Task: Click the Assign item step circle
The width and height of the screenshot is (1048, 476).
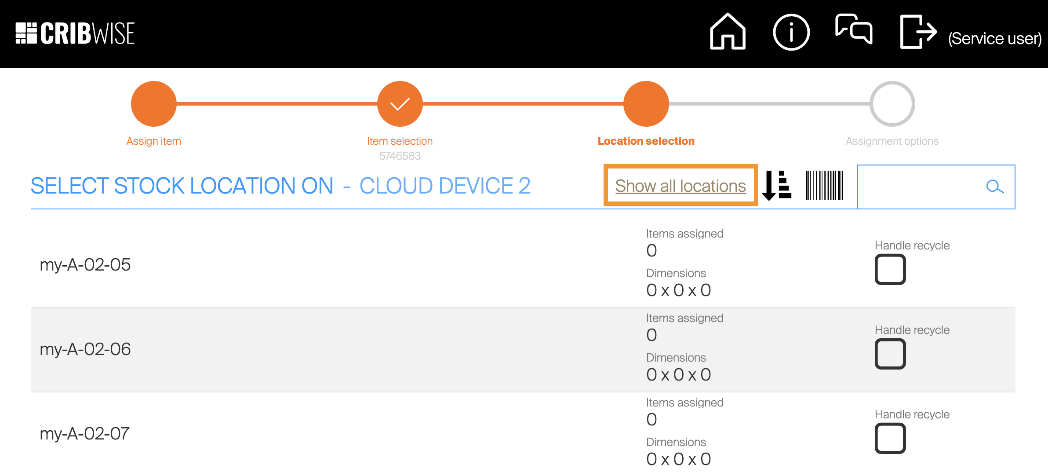Action: [x=154, y=104]
